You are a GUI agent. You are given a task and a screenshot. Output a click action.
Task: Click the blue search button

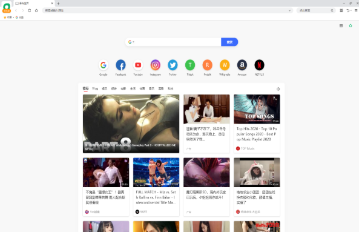click(229, 42)
